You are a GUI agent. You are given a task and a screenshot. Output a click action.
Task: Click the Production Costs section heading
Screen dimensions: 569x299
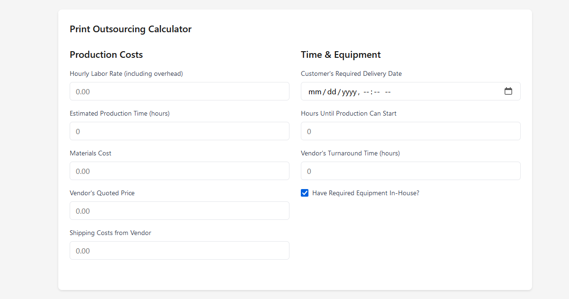(106, 54)
